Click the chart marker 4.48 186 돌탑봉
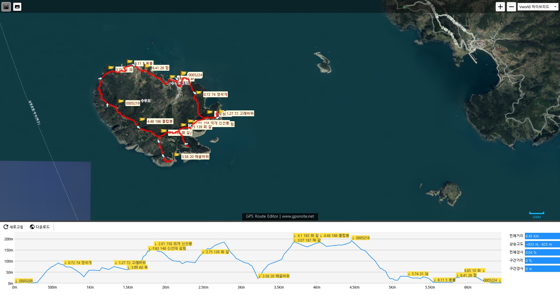 coord(335,235)
